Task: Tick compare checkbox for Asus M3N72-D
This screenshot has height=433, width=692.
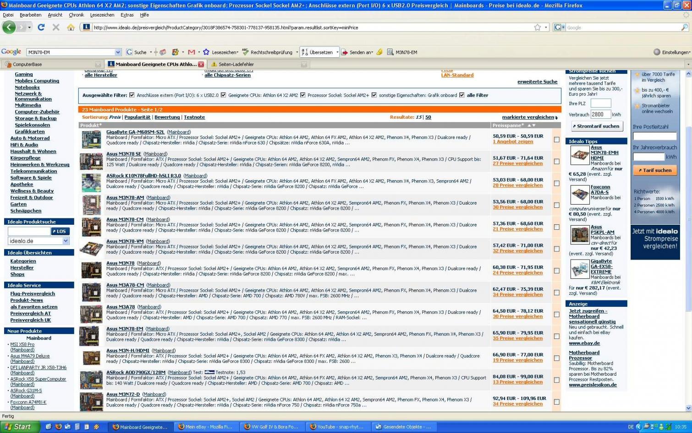Action: tap(556, 402)
